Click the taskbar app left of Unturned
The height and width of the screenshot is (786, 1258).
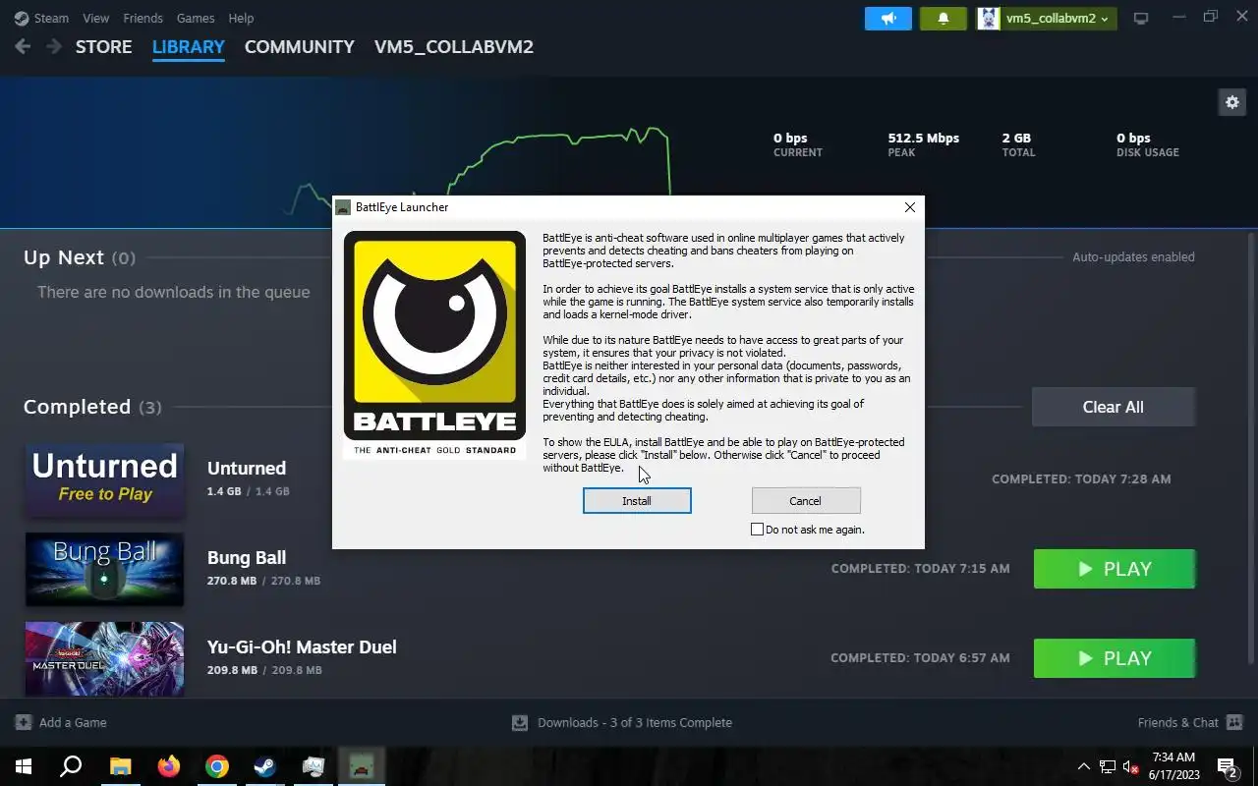(314, 766)
